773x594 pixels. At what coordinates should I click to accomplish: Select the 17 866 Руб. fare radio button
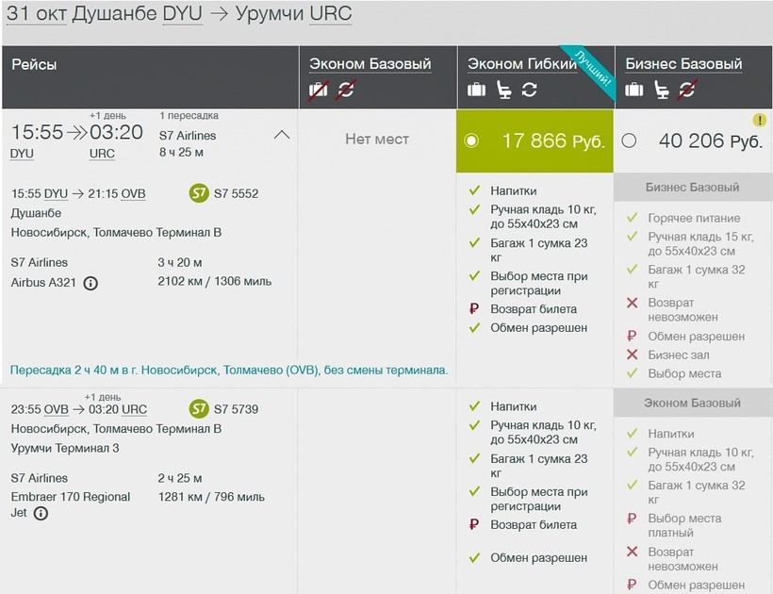tap(471, 140)
